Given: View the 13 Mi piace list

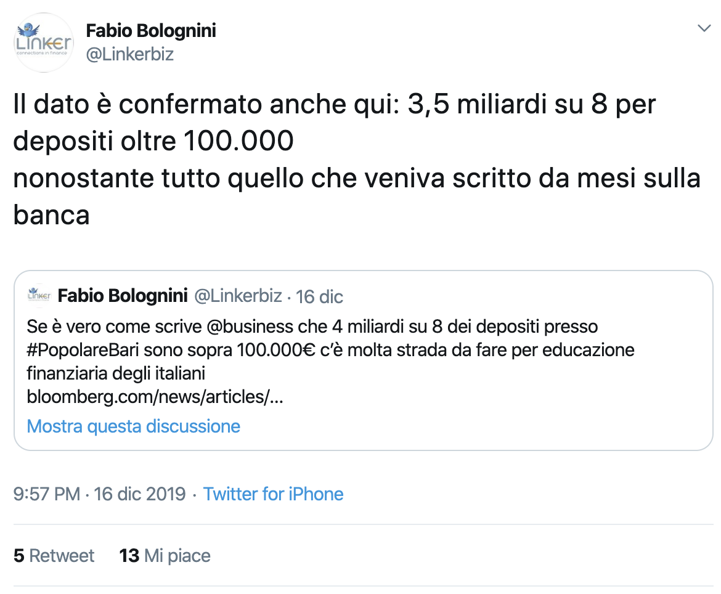Looking at the screenshot, I should tap(165, 556).
